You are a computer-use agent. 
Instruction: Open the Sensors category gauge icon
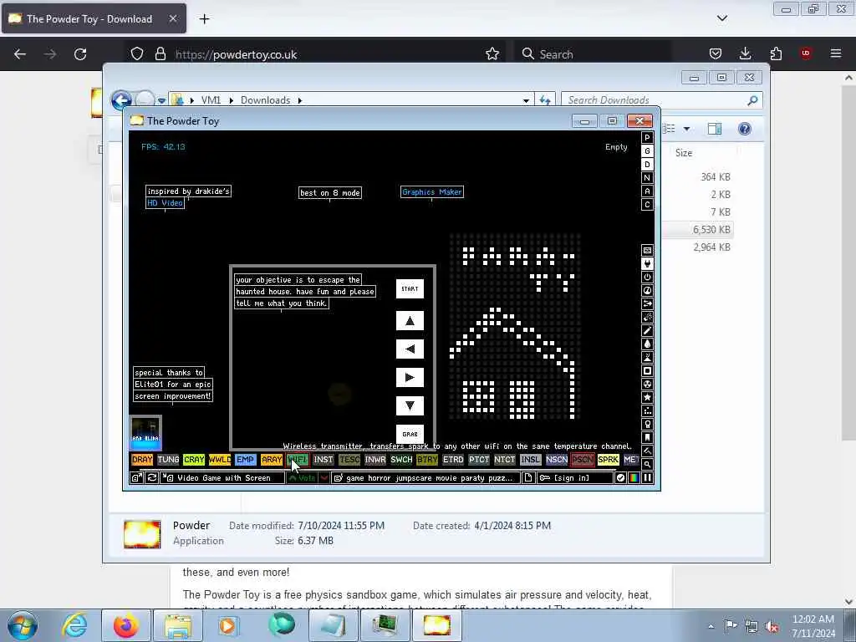pyautogui.click(x=647, y=290)
